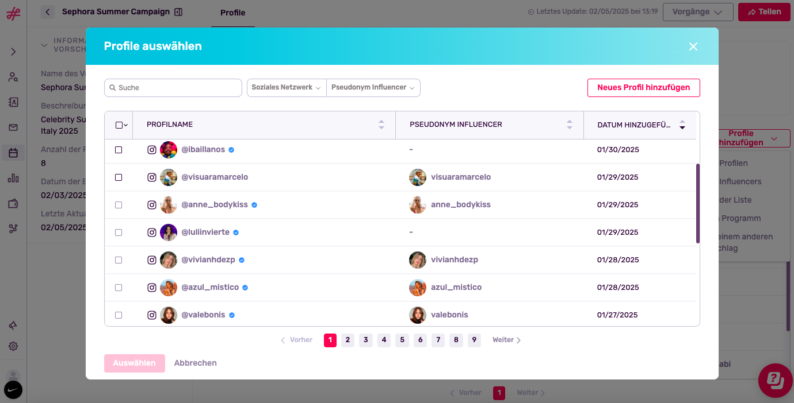
Task: Sort by Datum hinzugefügt column arrows
Action: 682,125
